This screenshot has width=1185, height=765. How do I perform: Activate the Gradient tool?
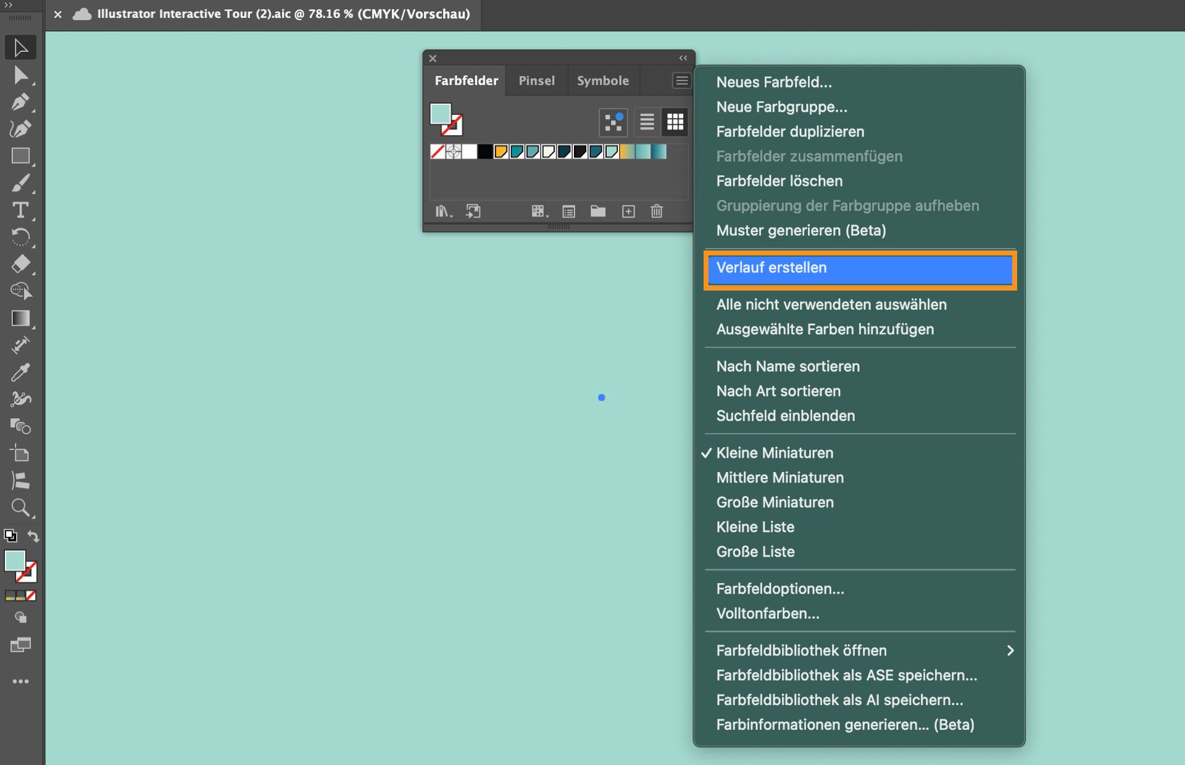click(20, 318)
